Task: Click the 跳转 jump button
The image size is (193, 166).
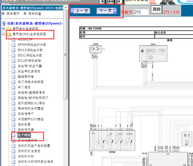Action: (x=156, y=9)
